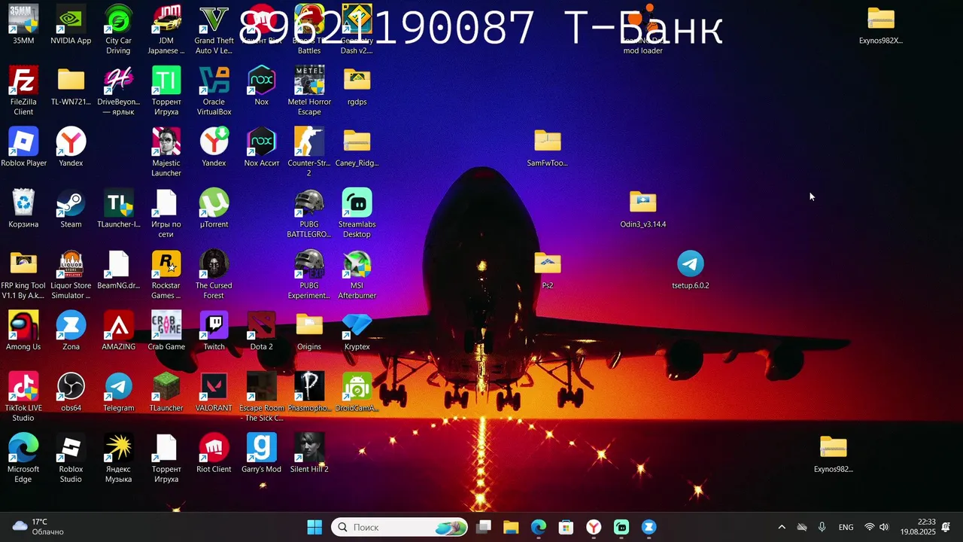Open the Ps2 folder
Viewport: 963px width, 542px height.
coord(548,269)
